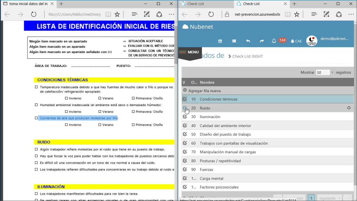This screenshot has width=357, height=201.
Task: Check Temperatura inadecuada item box
Action: [36, 87]
